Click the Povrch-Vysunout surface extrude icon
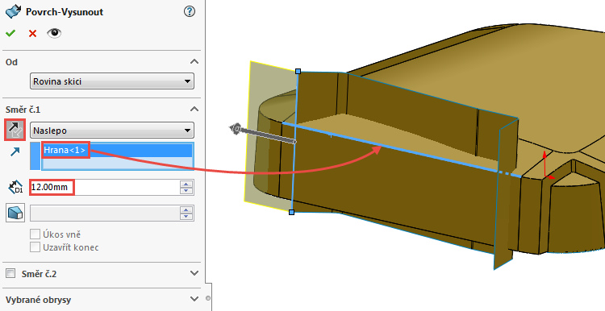Image resolution: width=605 pixels, height=311 pixels. 13,11
